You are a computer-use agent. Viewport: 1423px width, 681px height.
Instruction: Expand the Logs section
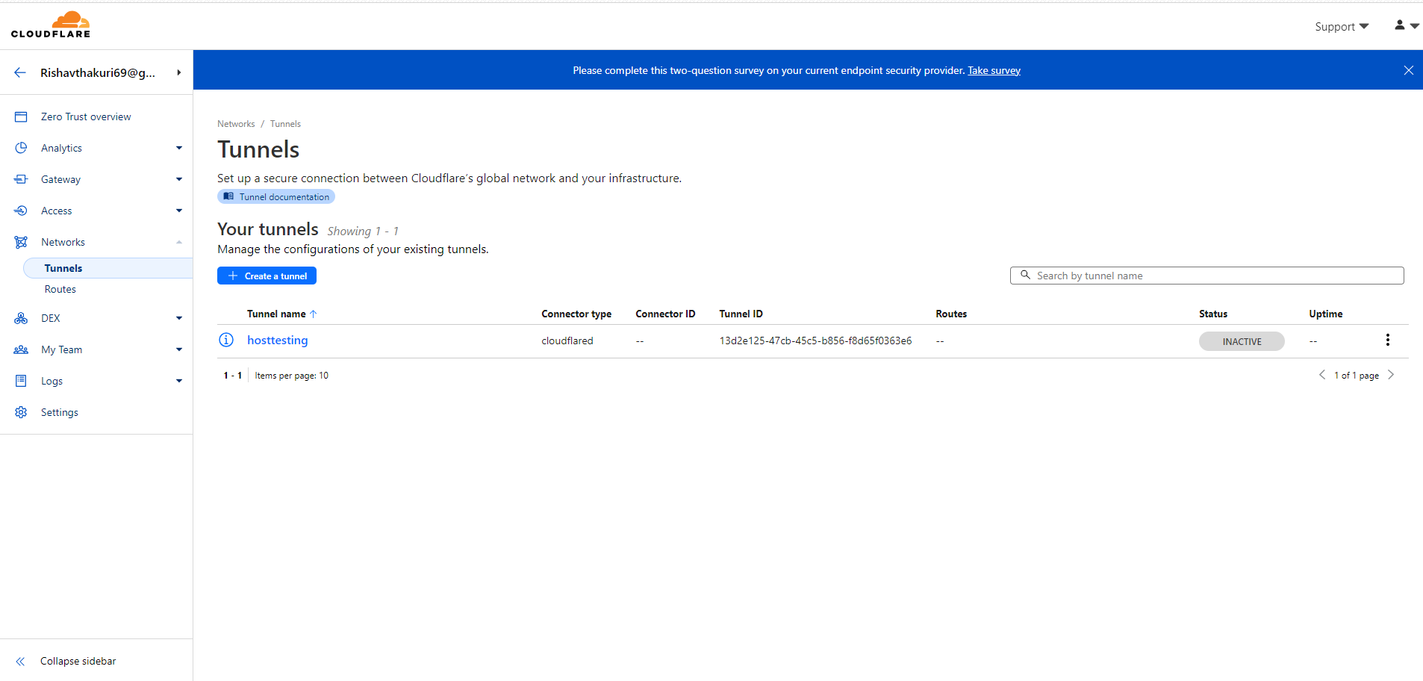click(179, 381)
